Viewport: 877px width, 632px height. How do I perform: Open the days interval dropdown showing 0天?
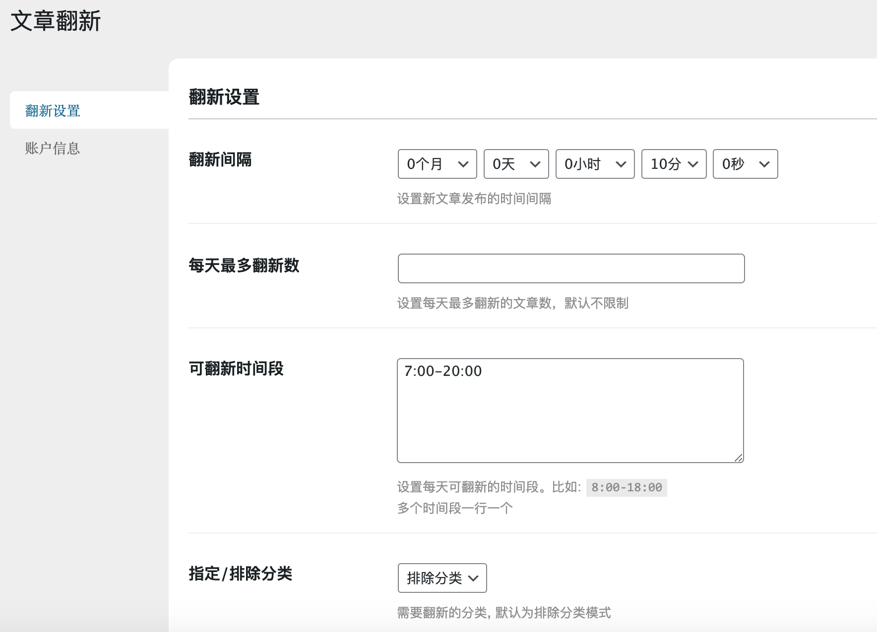515,164
